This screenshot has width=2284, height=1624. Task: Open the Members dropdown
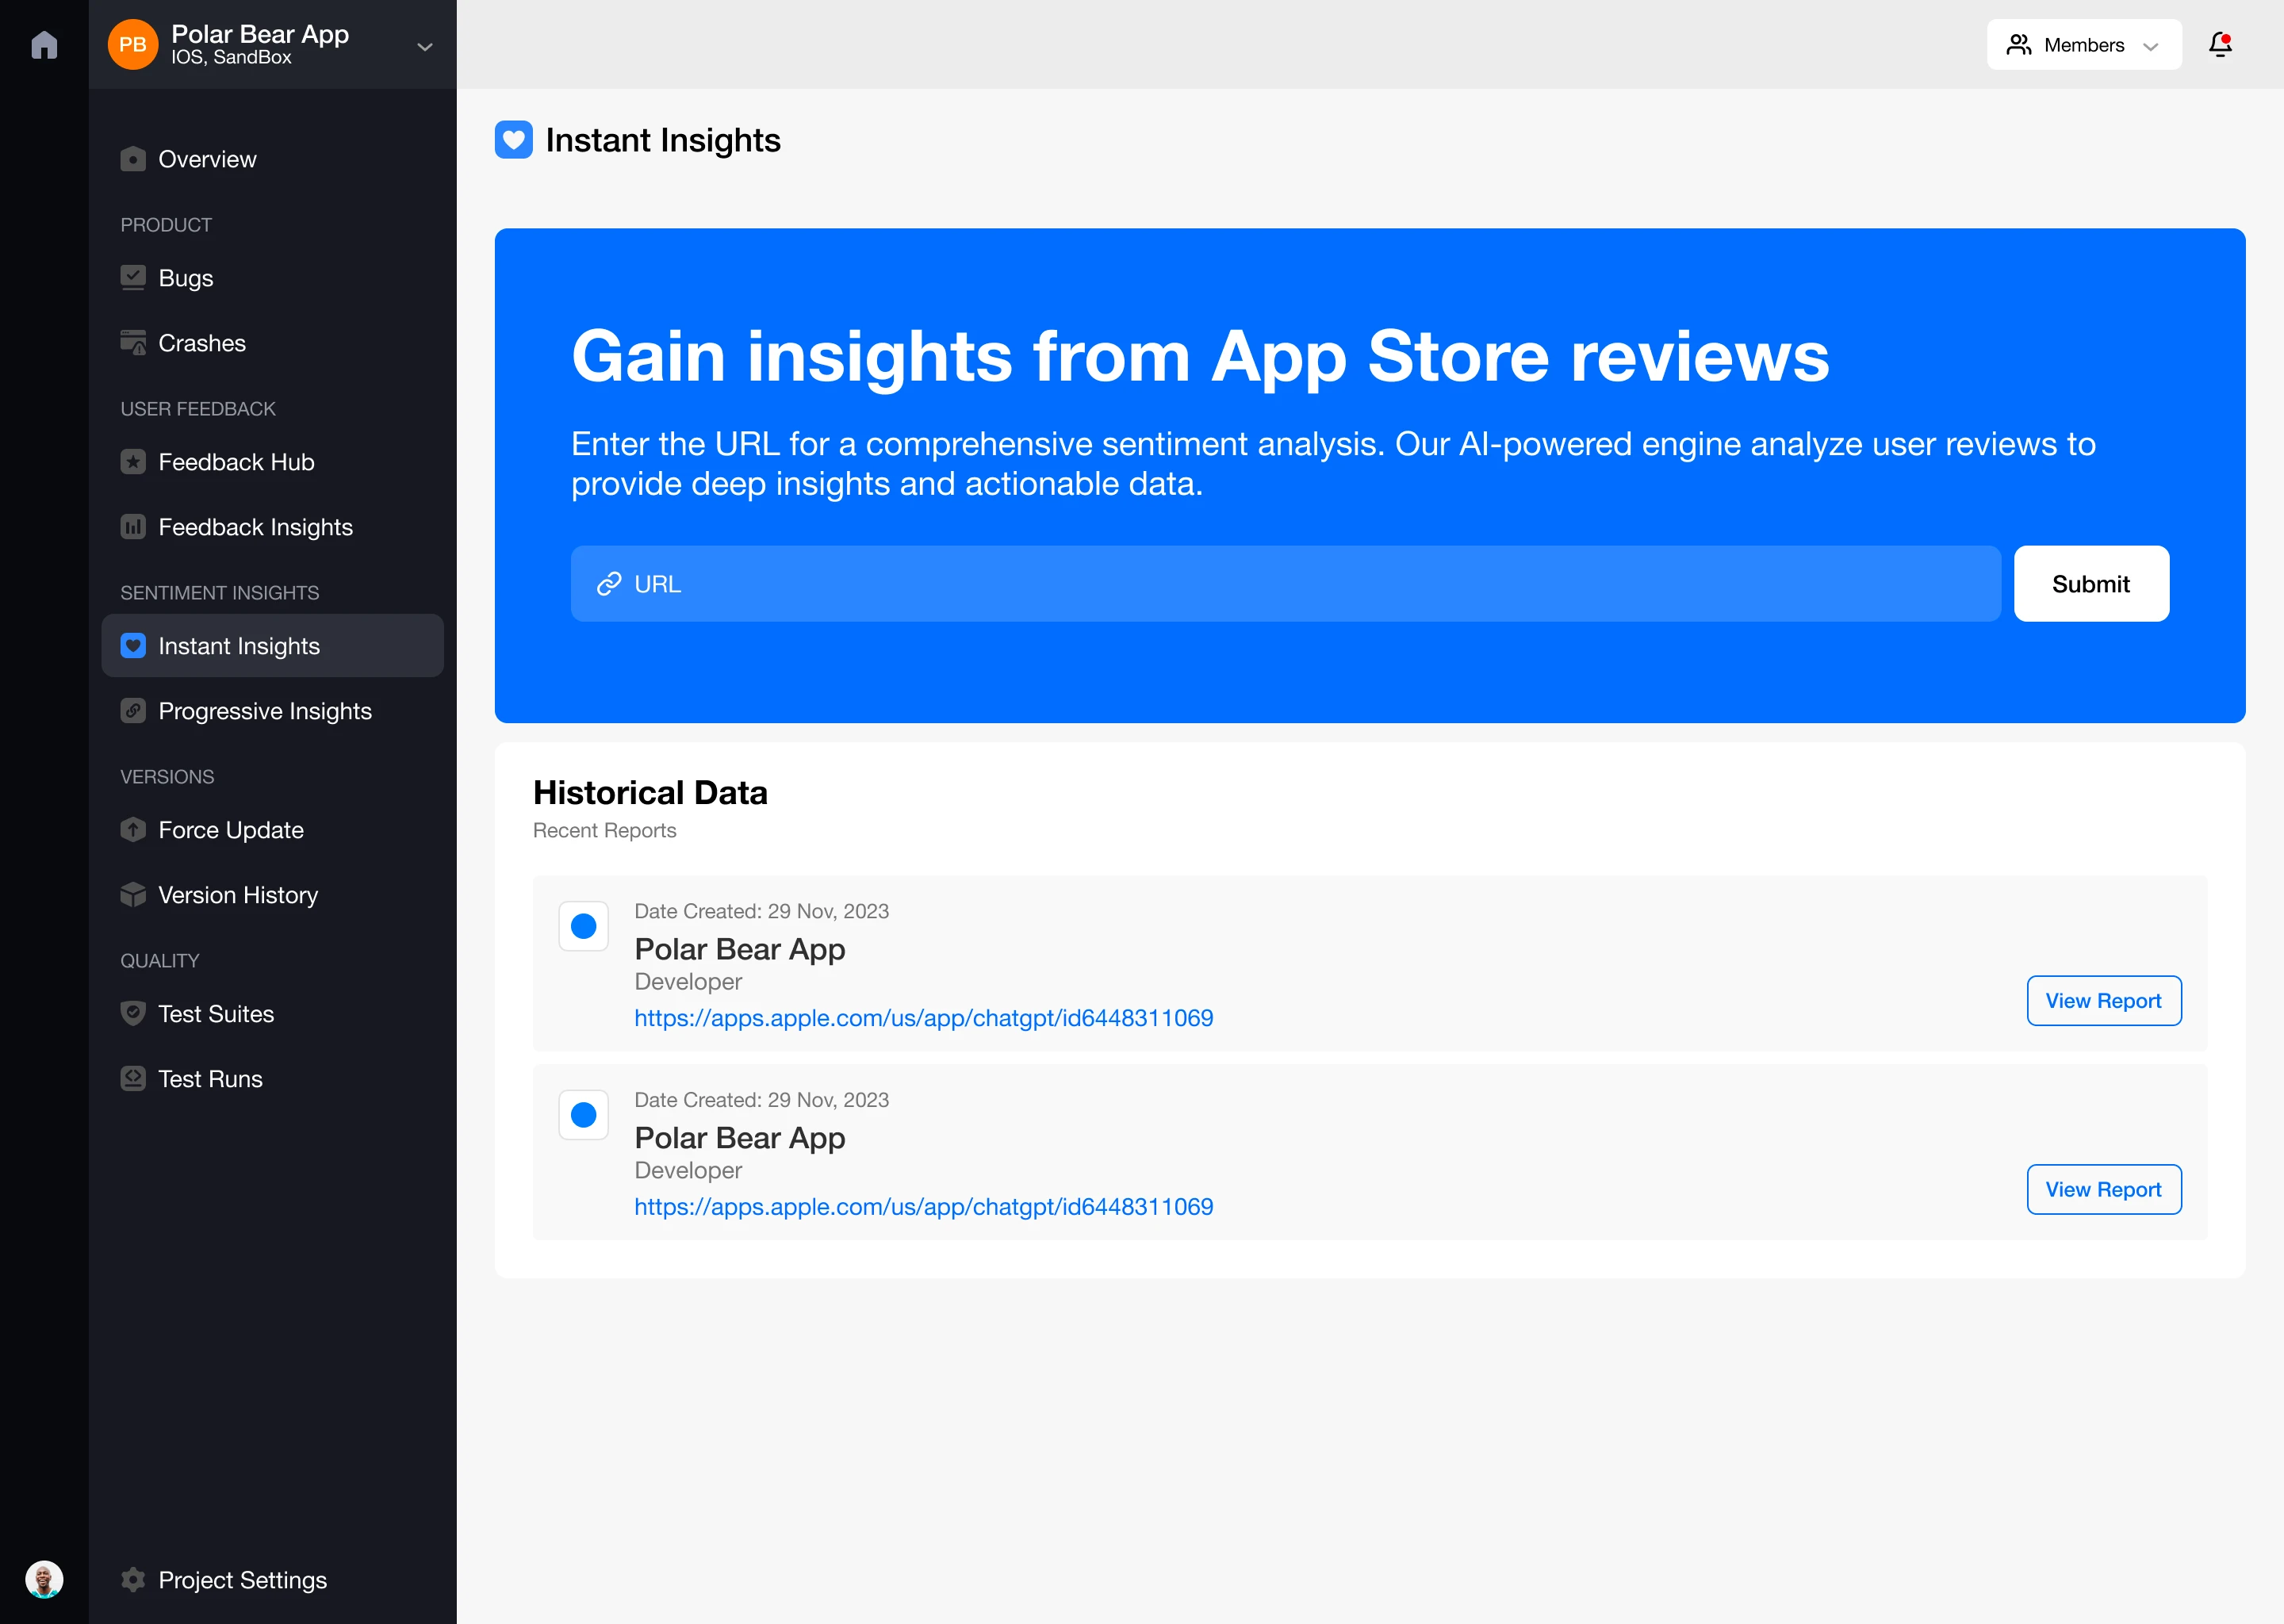click(x=2083, y=45)
